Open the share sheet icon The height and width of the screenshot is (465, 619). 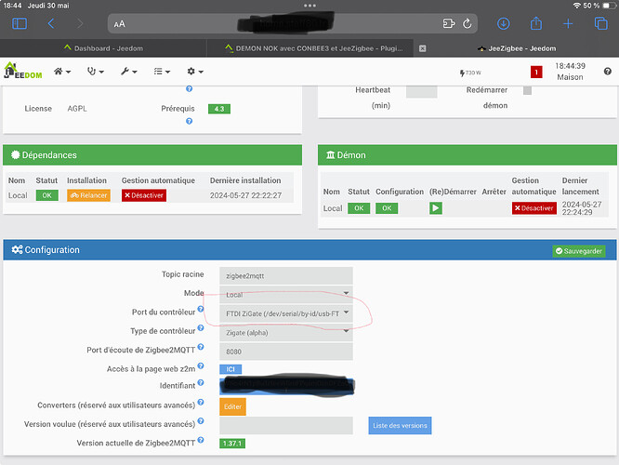[x=535, y=23]
